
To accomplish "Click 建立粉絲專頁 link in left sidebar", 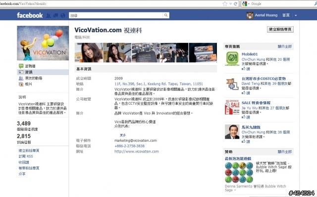I will (29, 151).
